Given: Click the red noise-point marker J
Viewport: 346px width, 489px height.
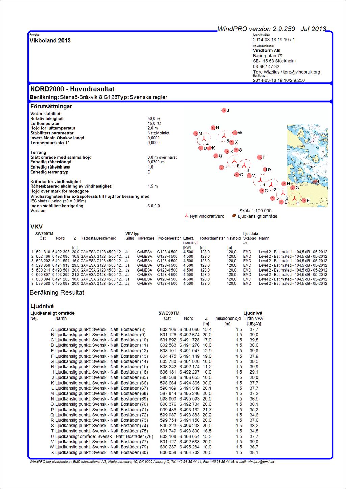Looking at the screenshot, I should coord(224,110).
